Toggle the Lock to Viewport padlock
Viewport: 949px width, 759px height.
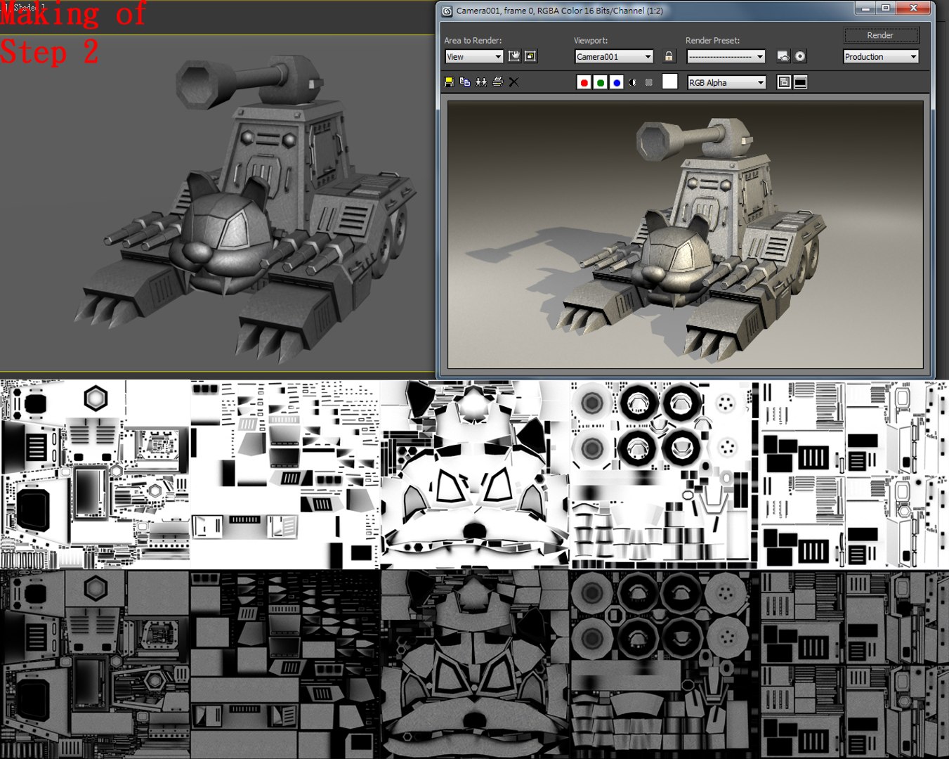coord(669,56)
